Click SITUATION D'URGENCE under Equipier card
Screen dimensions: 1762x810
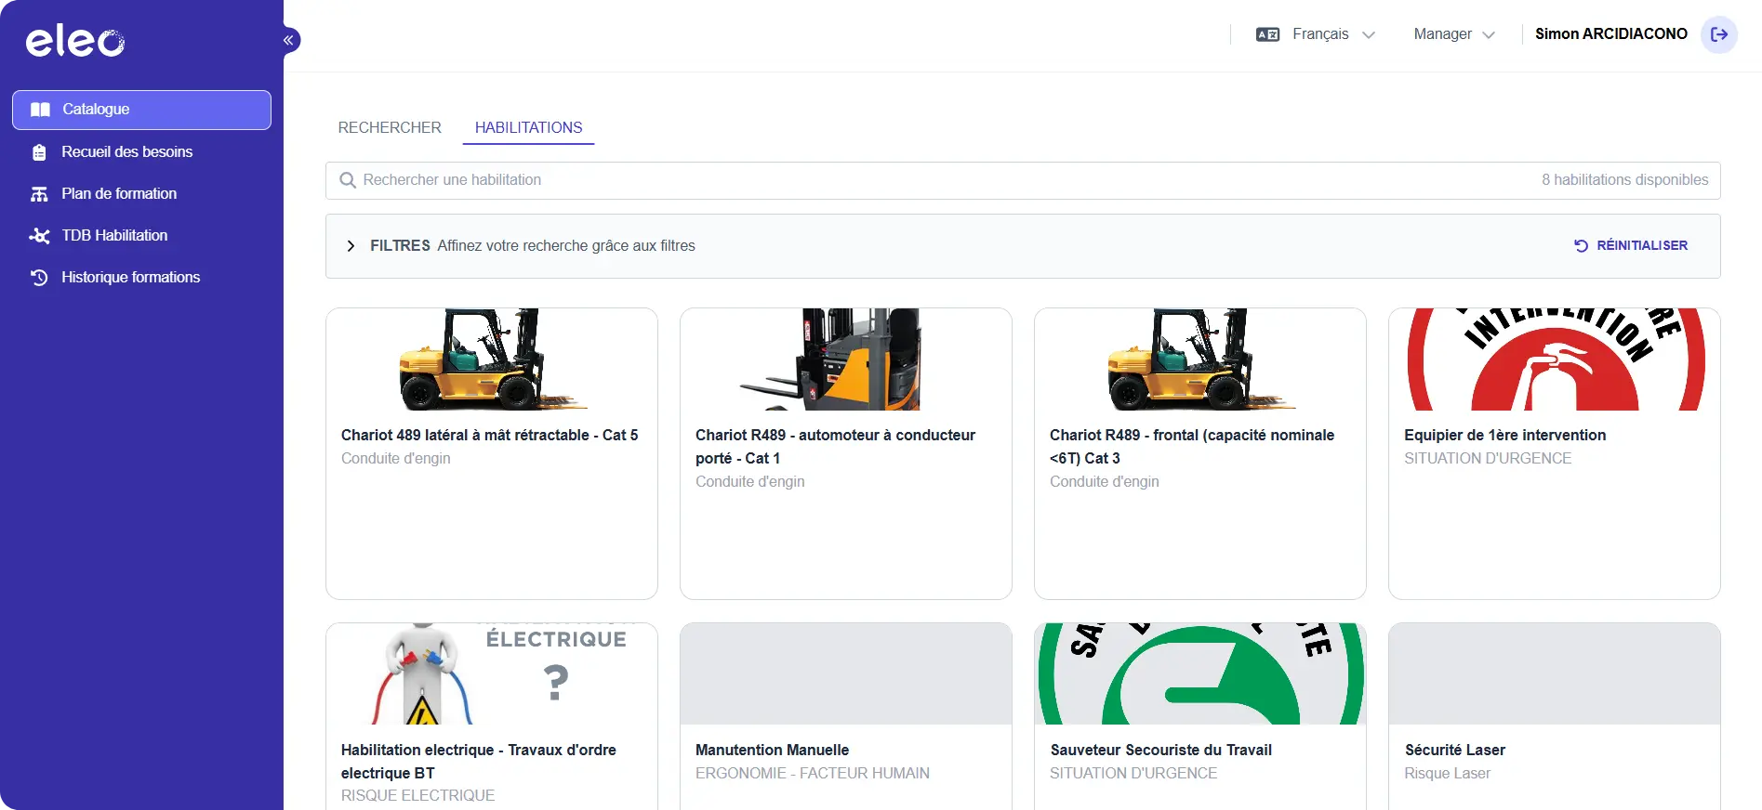tap(1488, 459)
